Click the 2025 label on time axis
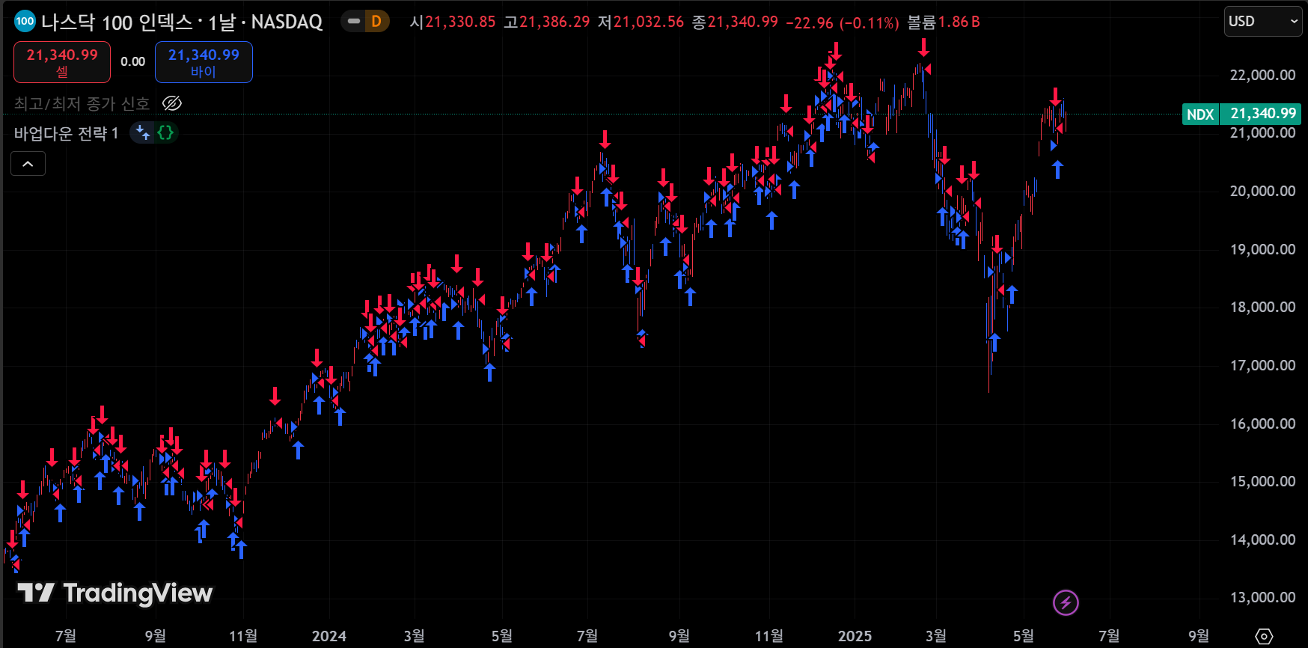 tap(855, 636)
